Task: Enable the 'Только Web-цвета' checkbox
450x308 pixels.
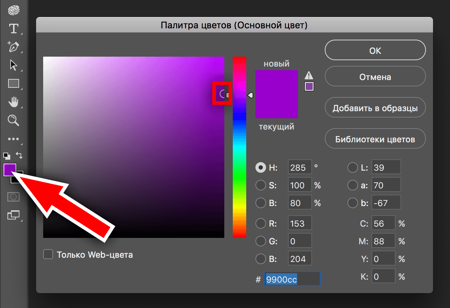Action: coord(48,254)
